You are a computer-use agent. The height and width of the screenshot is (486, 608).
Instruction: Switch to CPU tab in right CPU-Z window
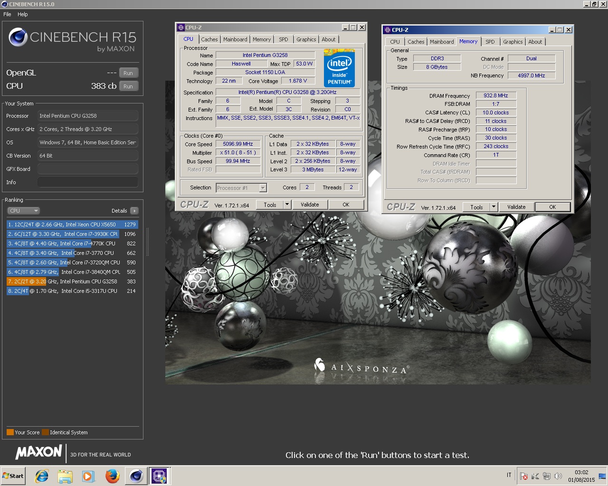(395, 42)
